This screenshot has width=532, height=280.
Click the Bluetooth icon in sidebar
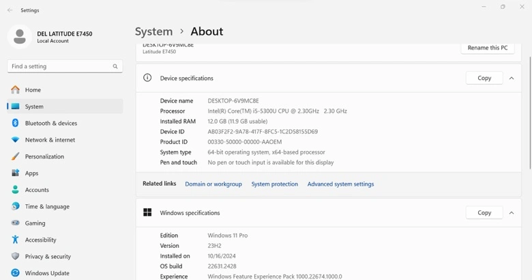tap(15, 123)
